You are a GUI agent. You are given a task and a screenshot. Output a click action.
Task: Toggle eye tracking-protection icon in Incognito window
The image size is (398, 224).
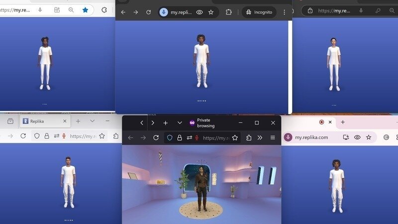[x=199, y=12]
